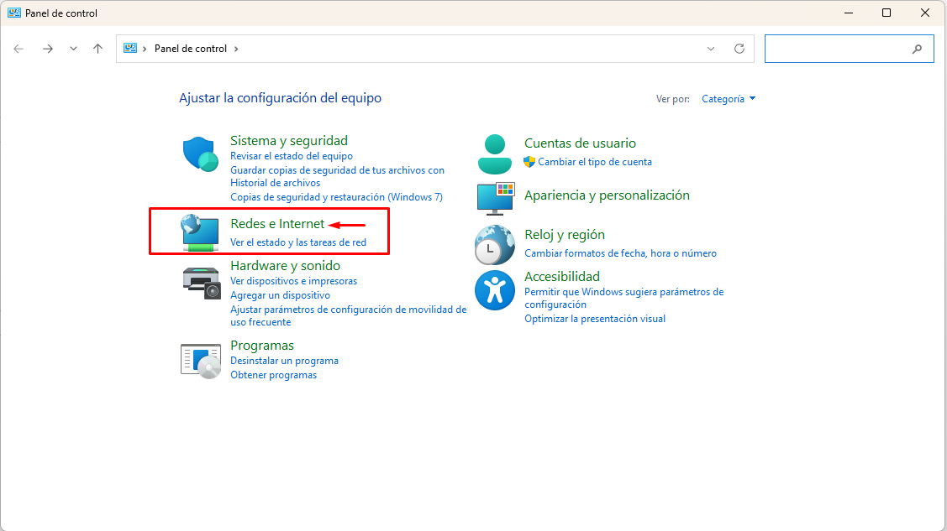Screen dimensions: 947x531
Task: Click the Sistema y seguridad shield icon
Action: pyautogui.click(x=201, y=154)
